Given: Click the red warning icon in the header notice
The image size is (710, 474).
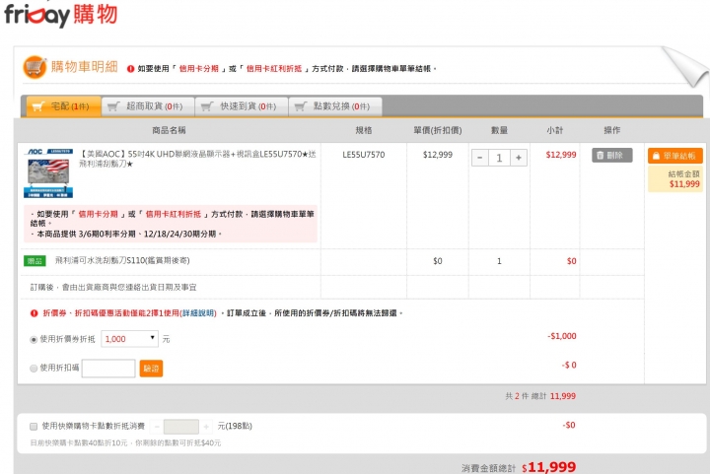Looking at the screenshot, I should click(130, 69).
